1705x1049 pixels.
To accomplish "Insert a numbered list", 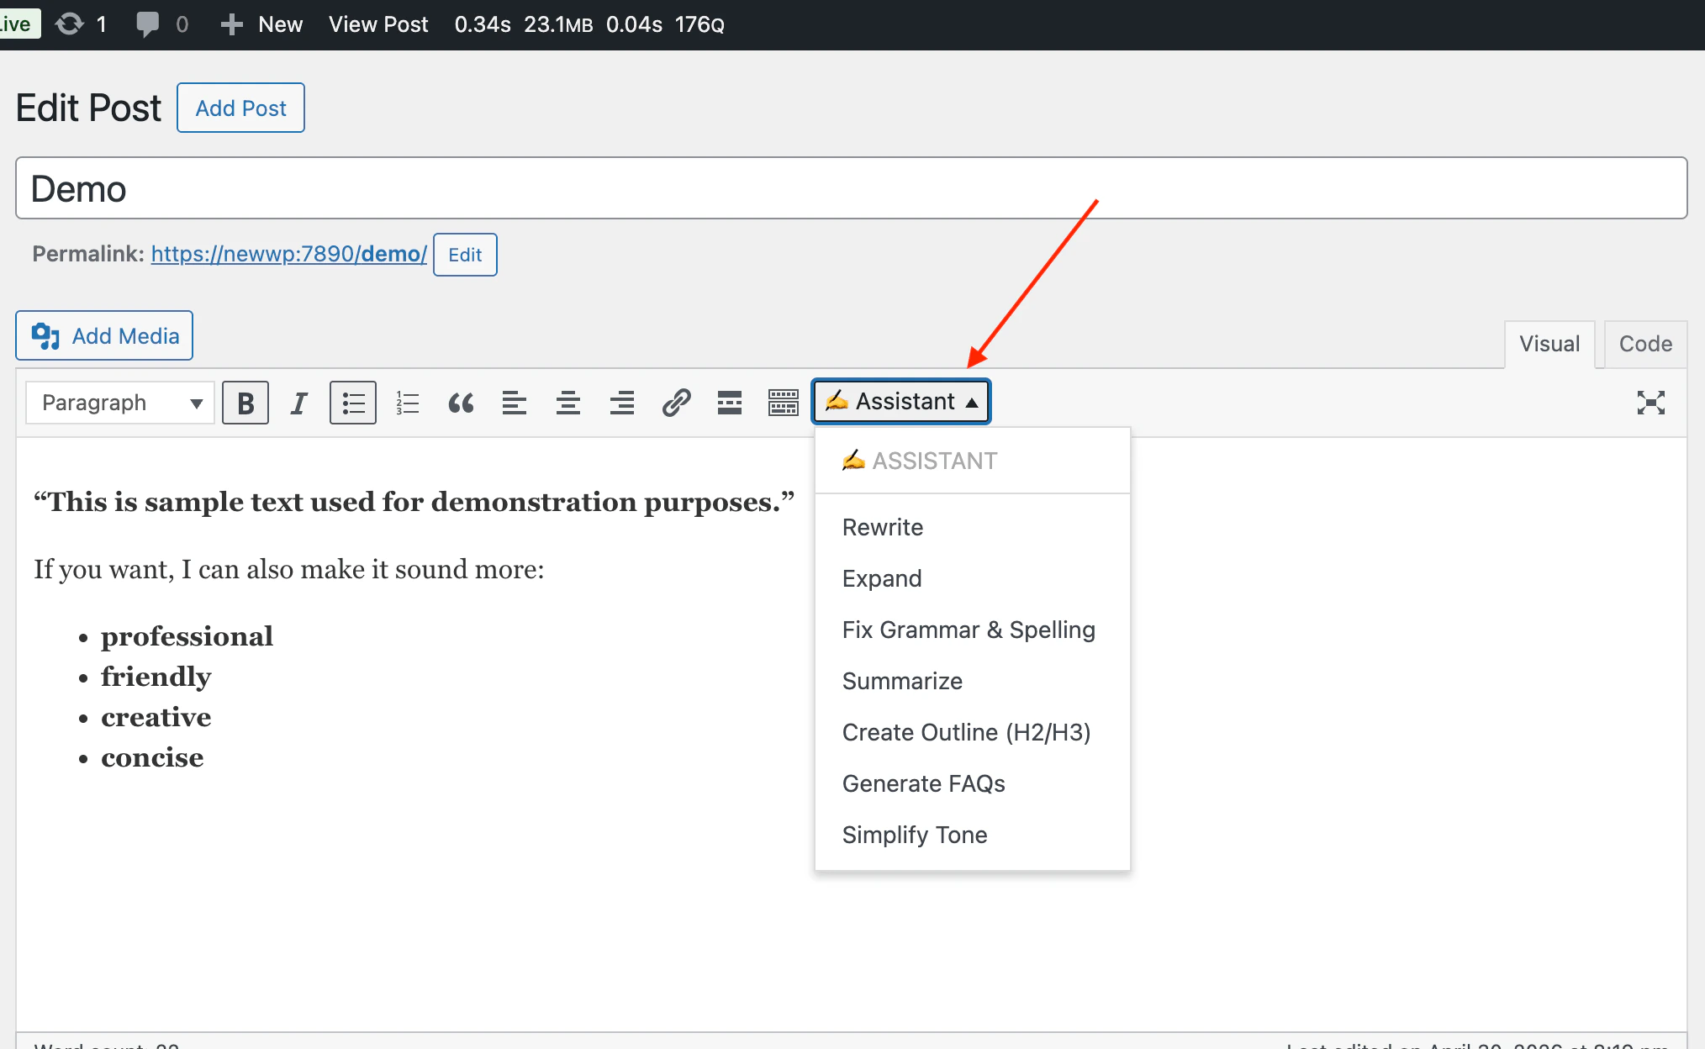I will (x=407, y=403).
